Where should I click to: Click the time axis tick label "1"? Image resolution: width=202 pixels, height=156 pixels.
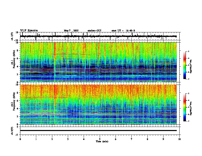pyautogui.click(x=36, y=139)
